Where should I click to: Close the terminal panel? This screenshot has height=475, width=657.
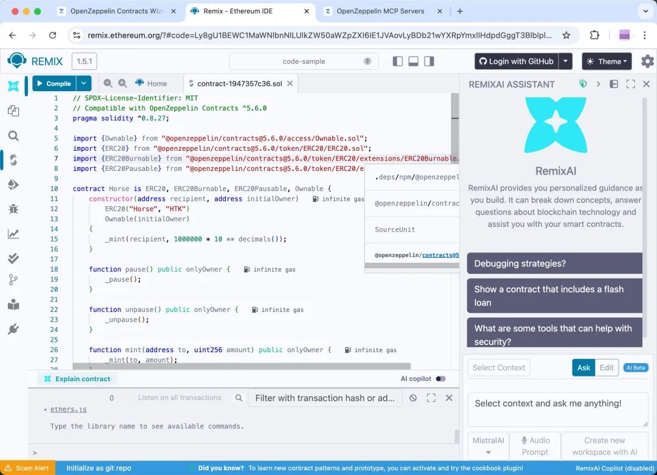(x=449, y=398)
